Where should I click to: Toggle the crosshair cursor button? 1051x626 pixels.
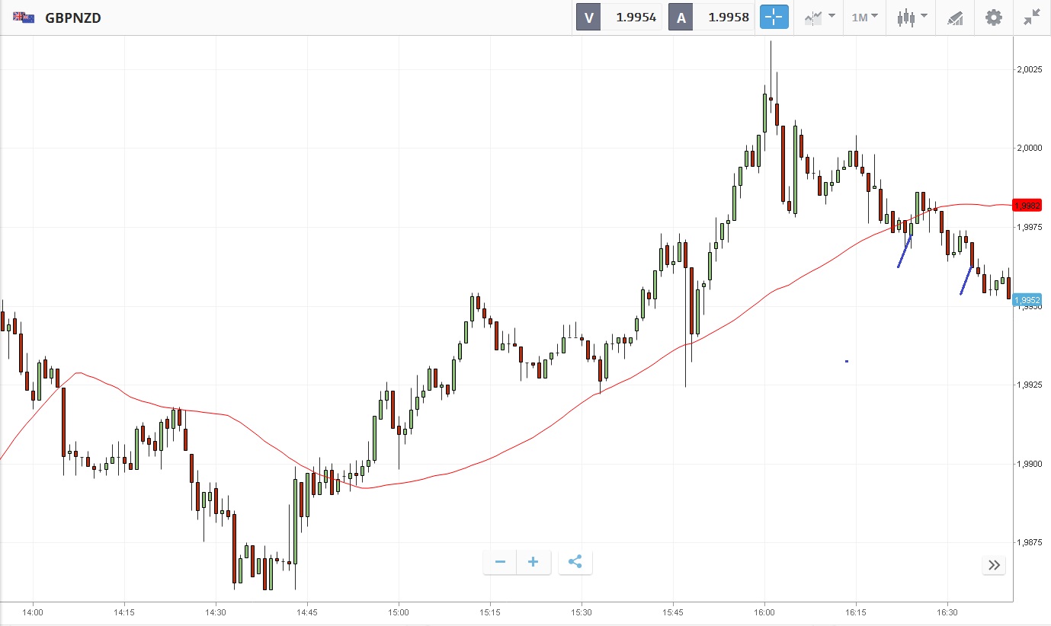[x=773, y=17]
